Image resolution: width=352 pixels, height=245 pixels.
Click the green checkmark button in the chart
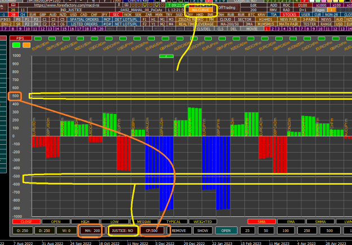[x=166, y=56]
